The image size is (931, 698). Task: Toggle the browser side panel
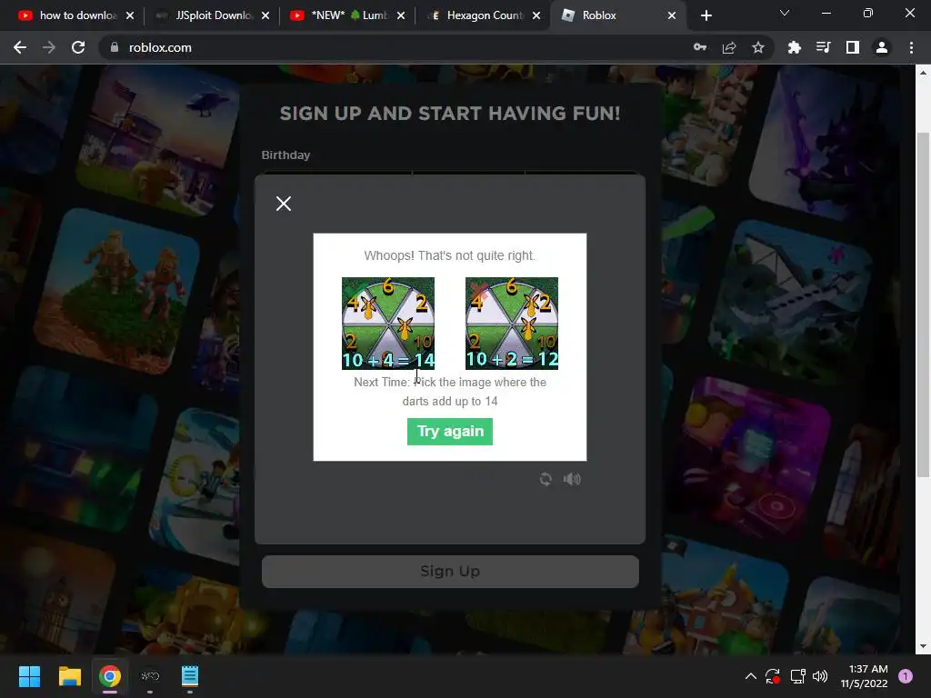tap(852, 47)
